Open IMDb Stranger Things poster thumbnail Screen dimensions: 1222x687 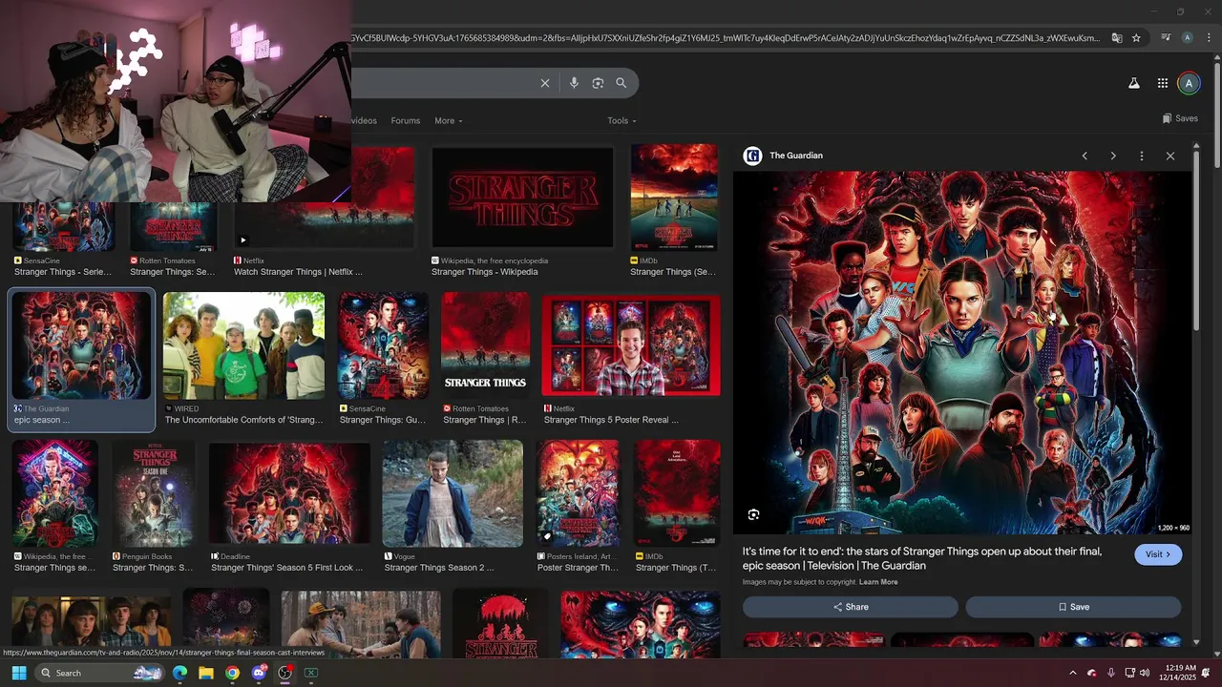click(x=674, y=198)
